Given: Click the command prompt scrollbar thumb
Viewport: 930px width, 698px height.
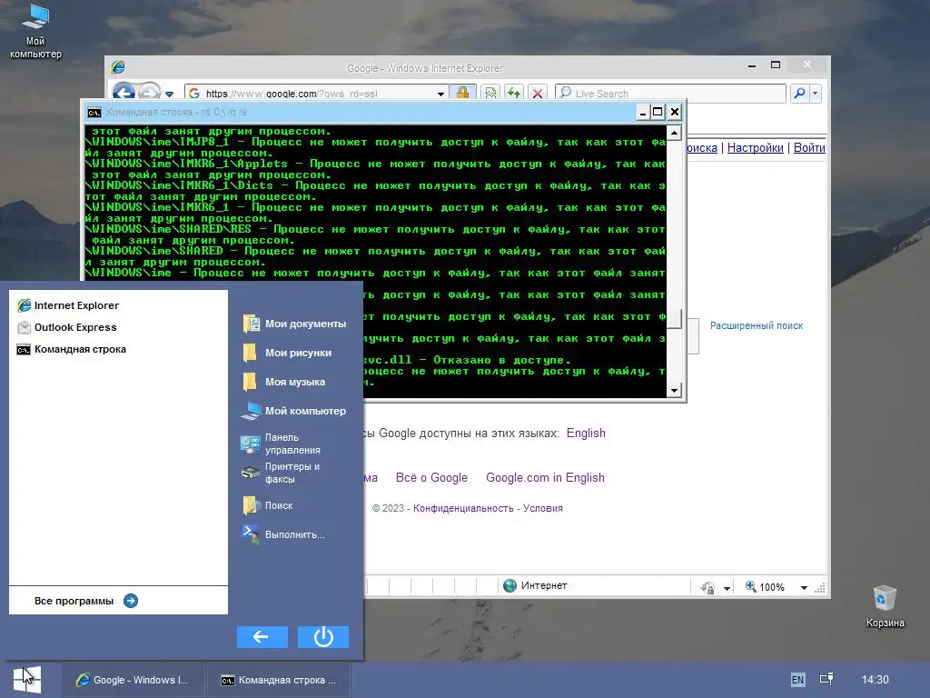Looking at the screenshot, I should click(x=674, y=319).
